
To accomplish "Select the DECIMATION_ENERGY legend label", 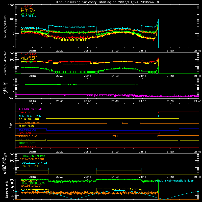I will [x=32, y=156].
